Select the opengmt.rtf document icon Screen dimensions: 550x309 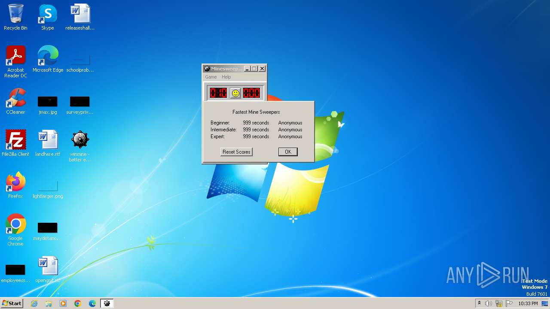[x=48, y=270]
